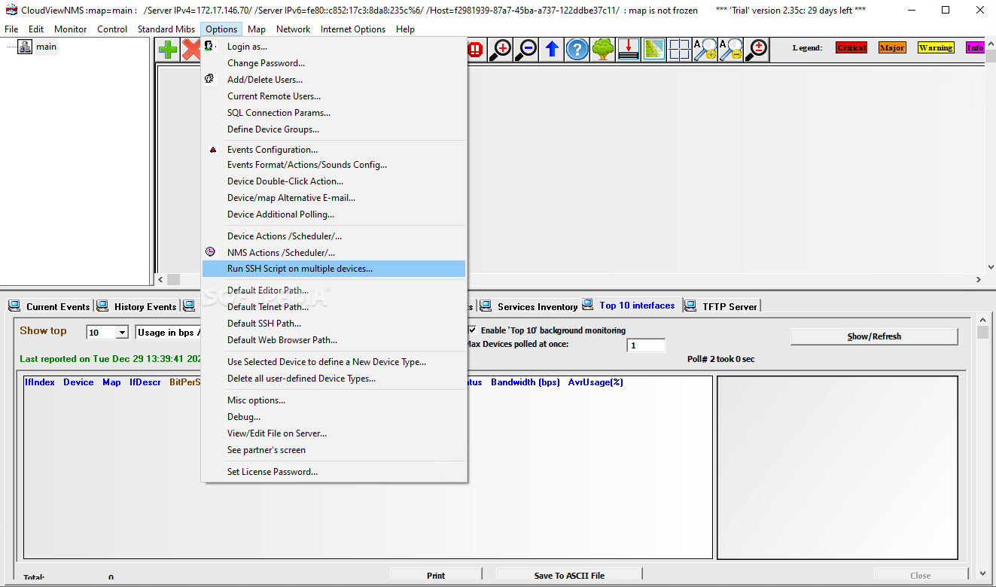Choose Set License Password entry
Viewport: 996px width, 587px height.
(x=334, y=472)
